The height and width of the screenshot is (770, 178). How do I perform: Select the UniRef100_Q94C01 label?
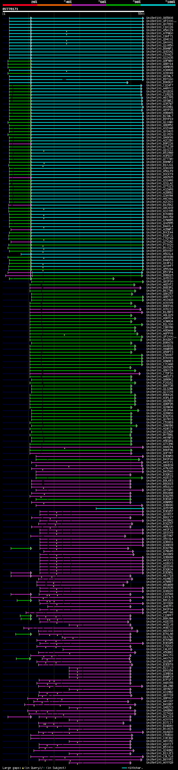pyautogui.click(x=159, y=40)
